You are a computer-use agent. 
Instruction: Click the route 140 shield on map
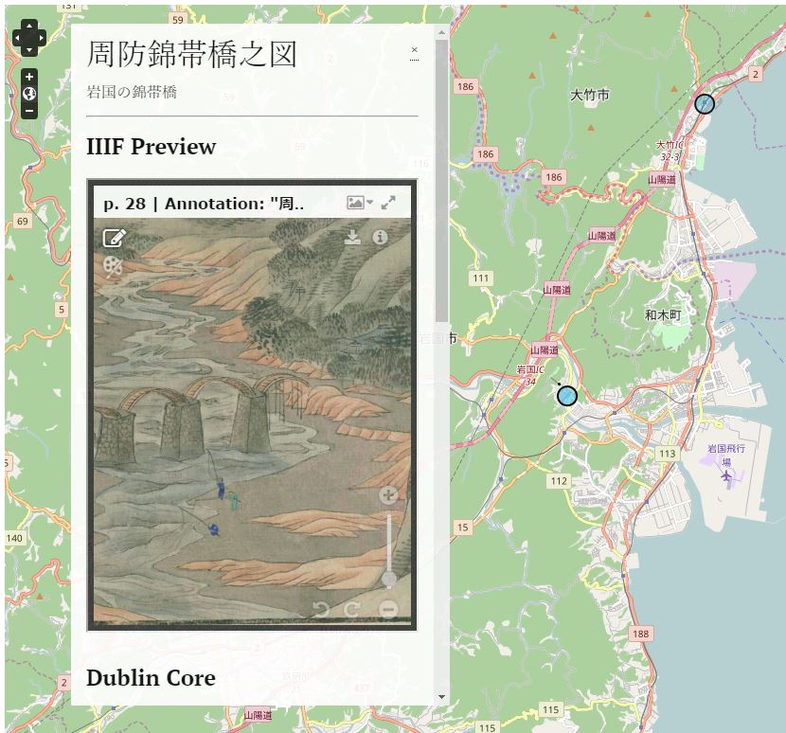point(14,538)
